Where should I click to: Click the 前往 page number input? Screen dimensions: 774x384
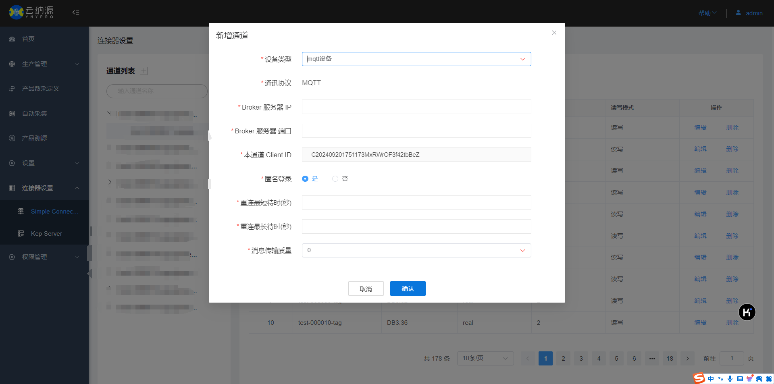point(732,359)
